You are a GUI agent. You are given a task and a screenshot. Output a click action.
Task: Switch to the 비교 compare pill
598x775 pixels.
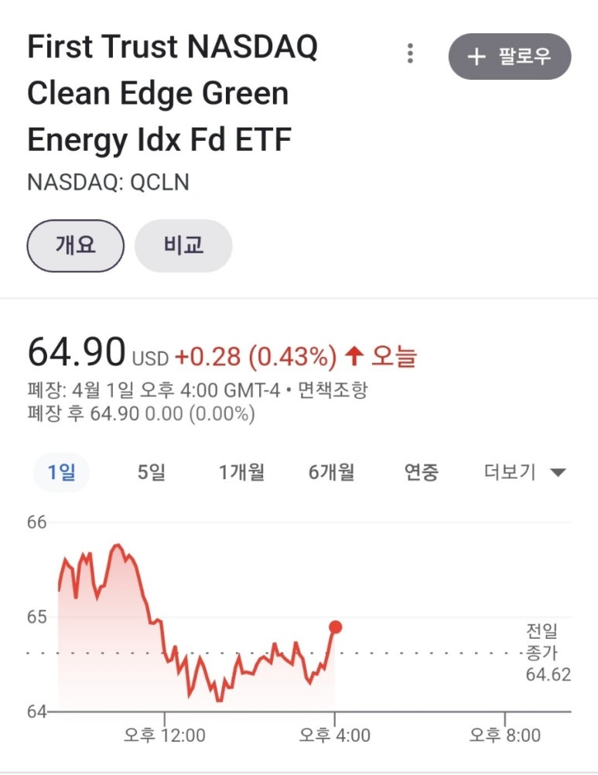[183, 245]
